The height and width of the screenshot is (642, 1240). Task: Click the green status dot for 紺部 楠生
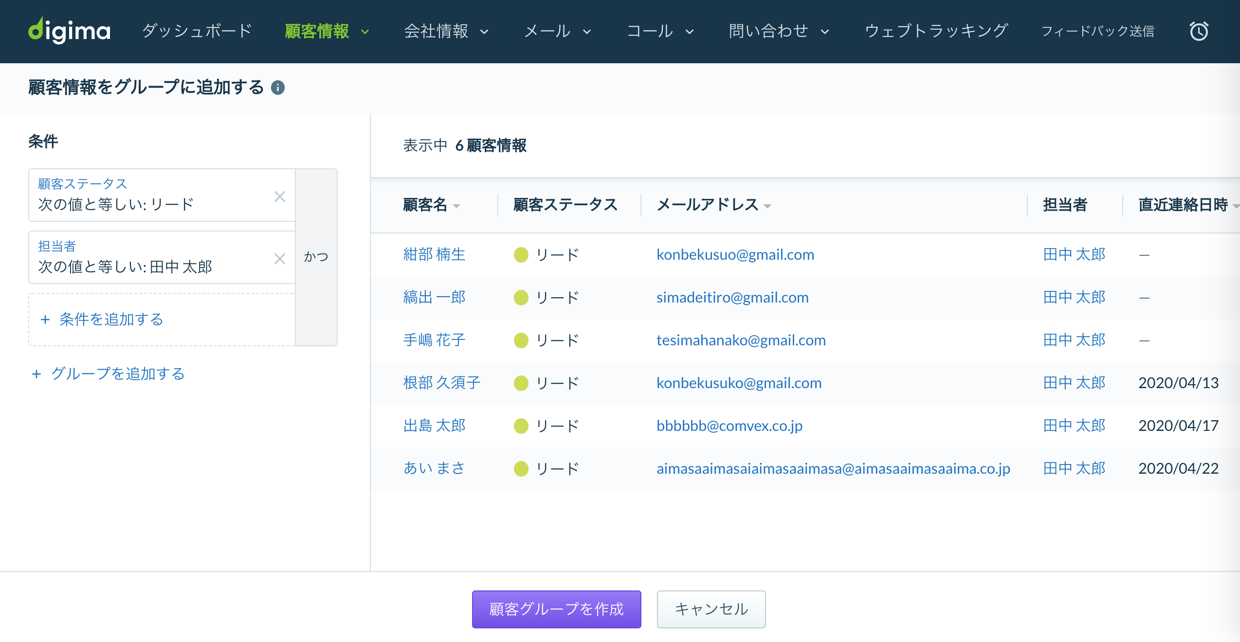click(x=521, y=255)
